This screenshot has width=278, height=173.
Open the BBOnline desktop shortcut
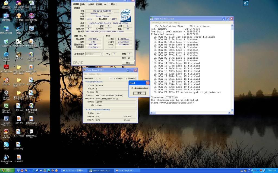[6, 81]
